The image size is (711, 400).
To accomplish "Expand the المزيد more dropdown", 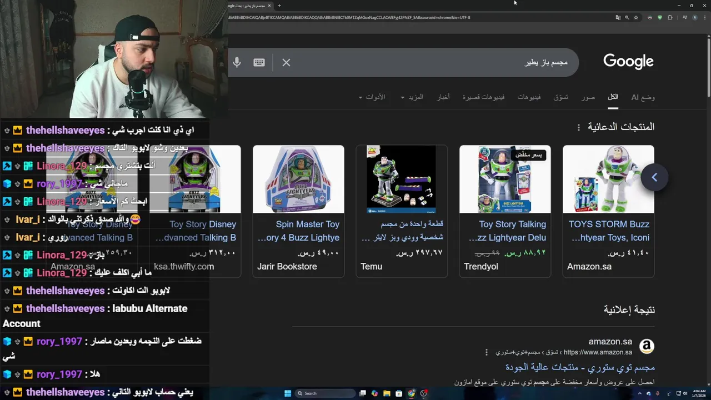I will [412, 97].
